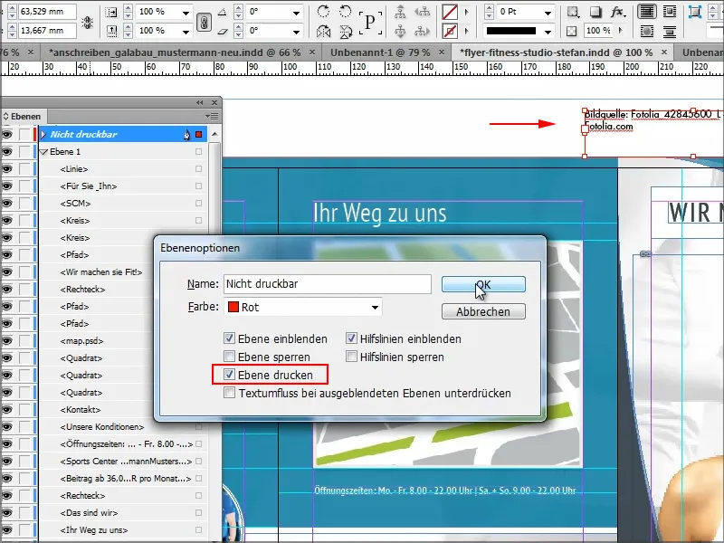Click the Select container icon
The image size is (724, 543).
pyautogui.click(x=400, y=12)
